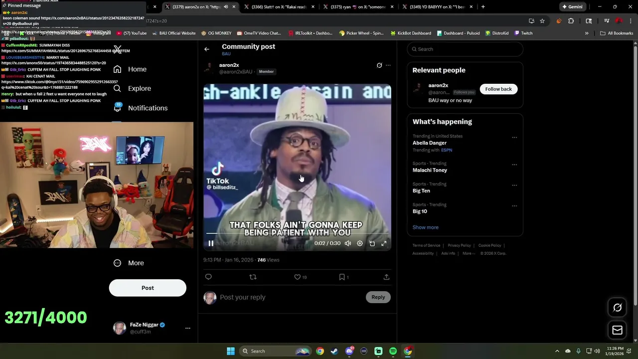The height and width of the screenshot is (359, 638).
Task: Open Spotify from the taskbar
Action: 393,351
